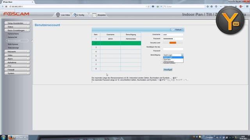
Task: Expand the Alarm menu section
Action: tap(17, 59)
